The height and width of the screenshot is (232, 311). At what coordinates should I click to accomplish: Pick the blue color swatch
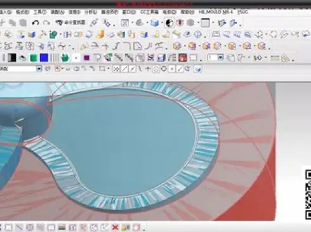click(x=44, y=58)
